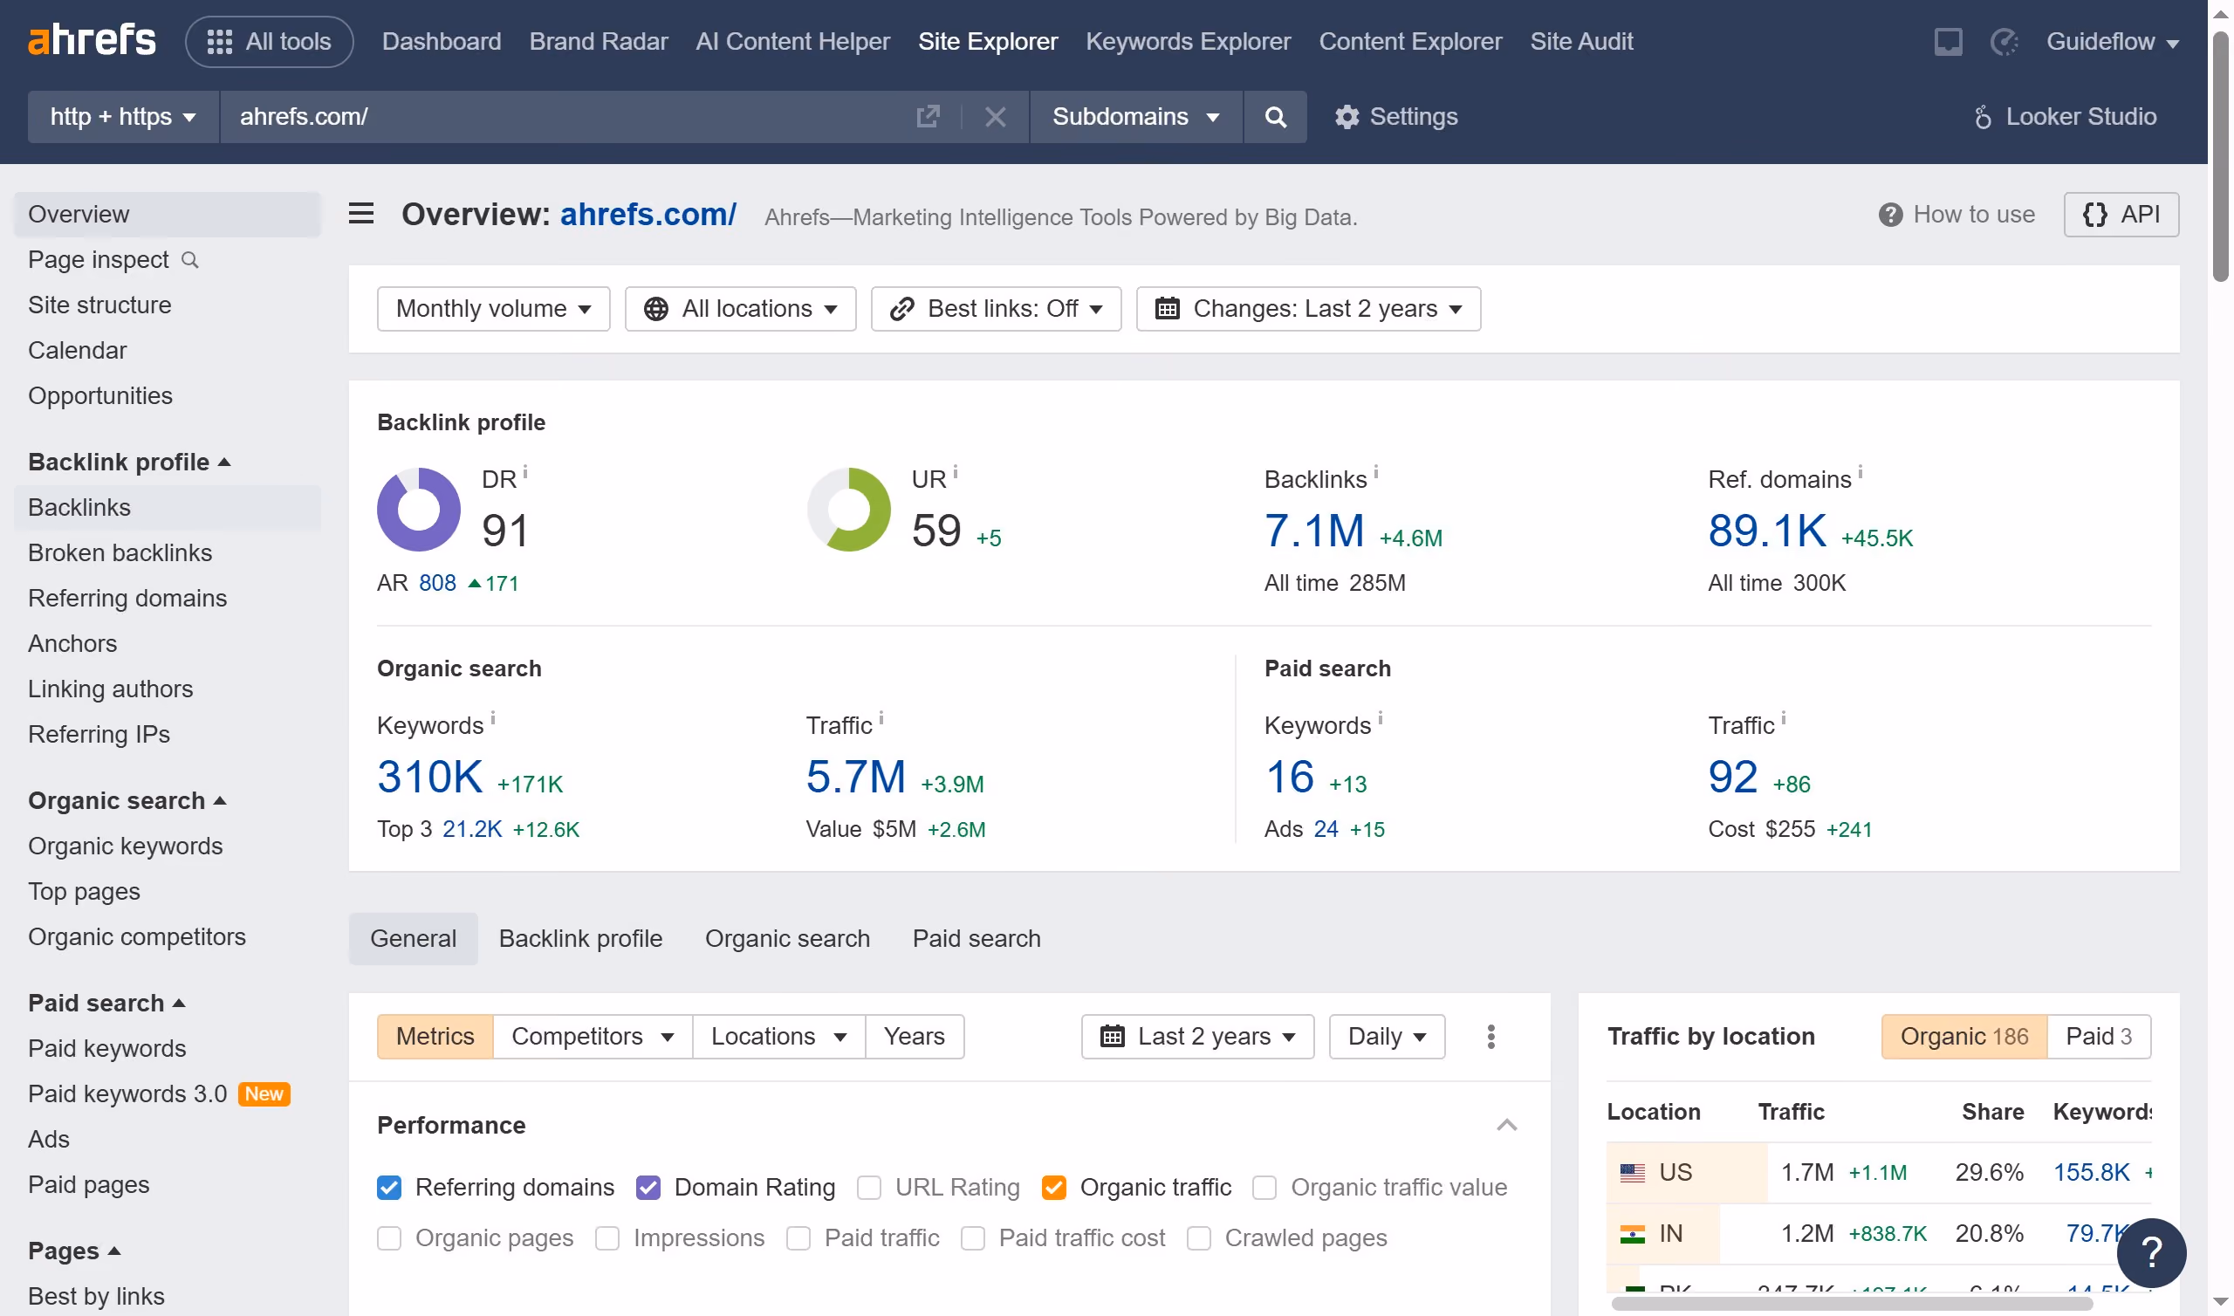Viewport: 2234px width, 1316px height.
Task: Open Settings gear
Action: pos(1396,116)
